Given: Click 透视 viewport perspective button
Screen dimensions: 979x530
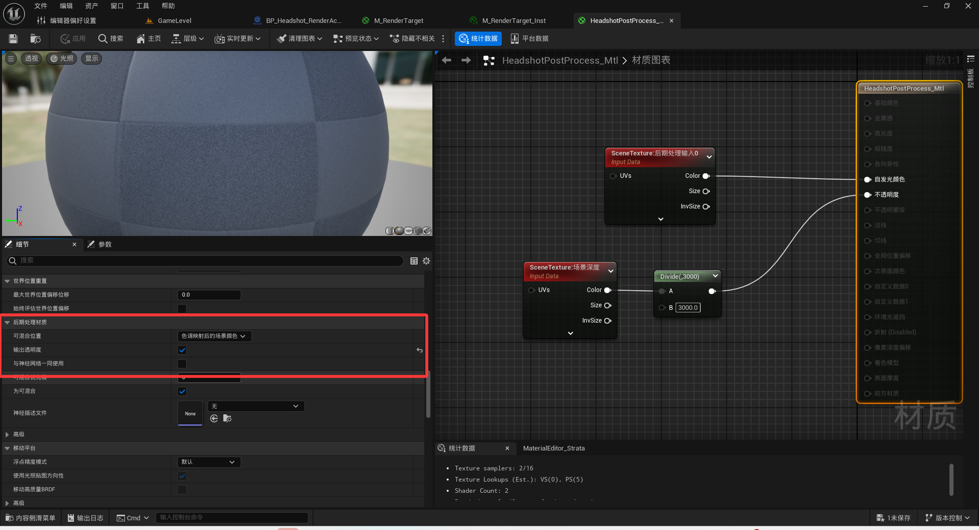Looking at the screenshot, I should point(31,59).
